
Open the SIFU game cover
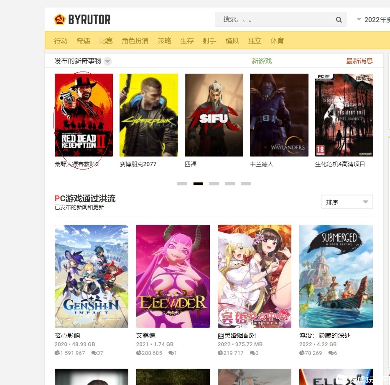(x=214, y=115)
